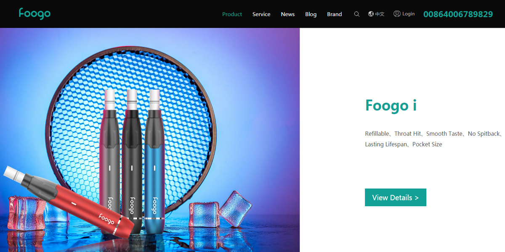Click the globe language icon
Screen dimensions: 505x252
pos(371,14)
